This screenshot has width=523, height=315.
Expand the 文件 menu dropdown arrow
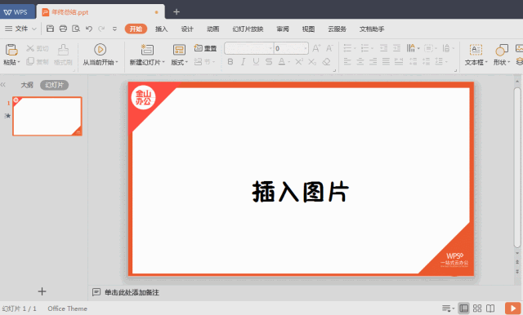(34, 29)
